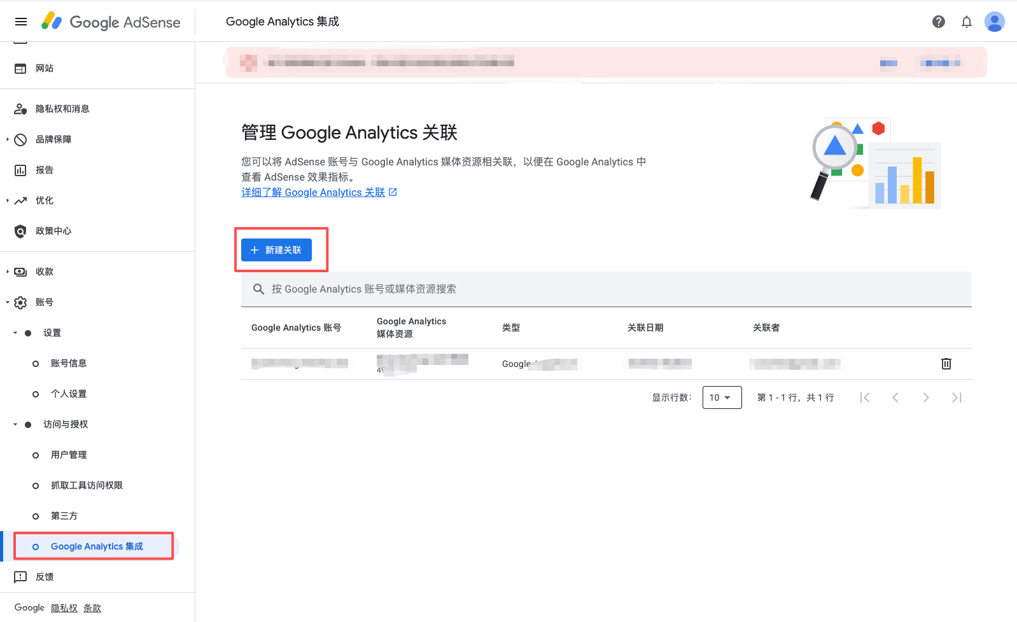The height and width of the screenshot is (622, 1017).
Task: Click the Google AdSense logo
Action: click(111, 22)
